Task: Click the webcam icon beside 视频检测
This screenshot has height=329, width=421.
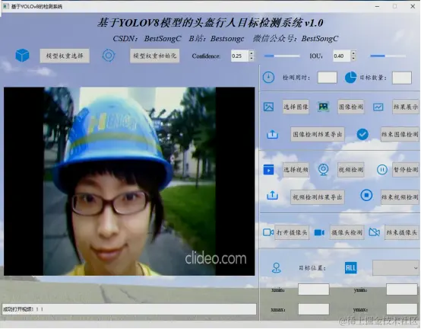Action: 323,170
